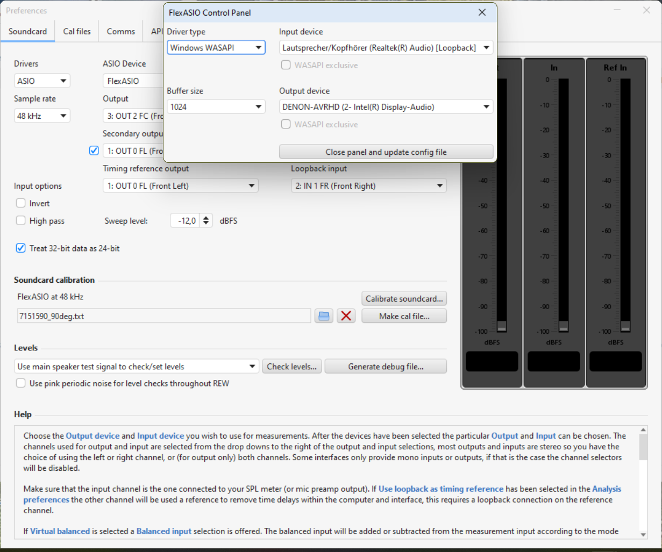Image resolution: width=662 pixels, height=552 pixels.
Task: Increase the sweep level using up arrow
Action: [x=207, y=218]
